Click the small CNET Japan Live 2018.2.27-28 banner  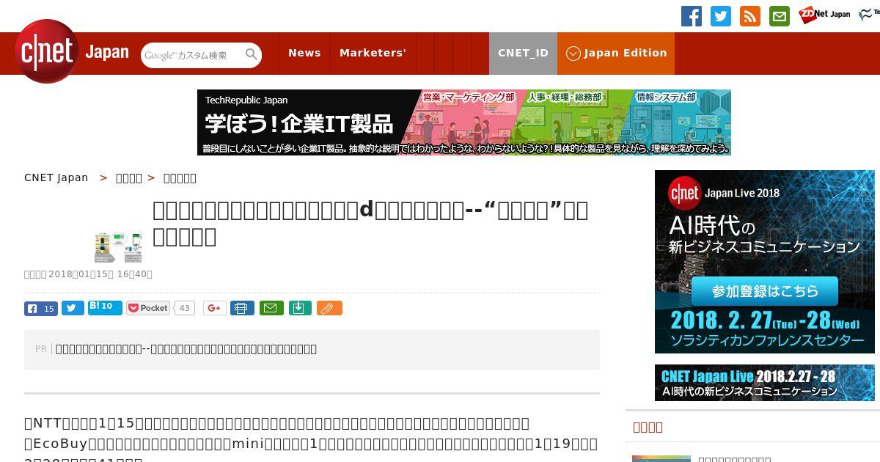coord(765,383)
